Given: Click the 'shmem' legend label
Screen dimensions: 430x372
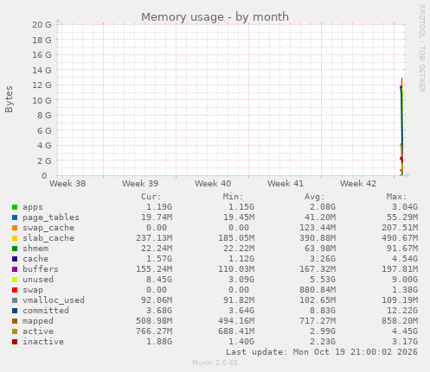Looking at the screenshot, I should pyautogui.click(x=35, y=249).
